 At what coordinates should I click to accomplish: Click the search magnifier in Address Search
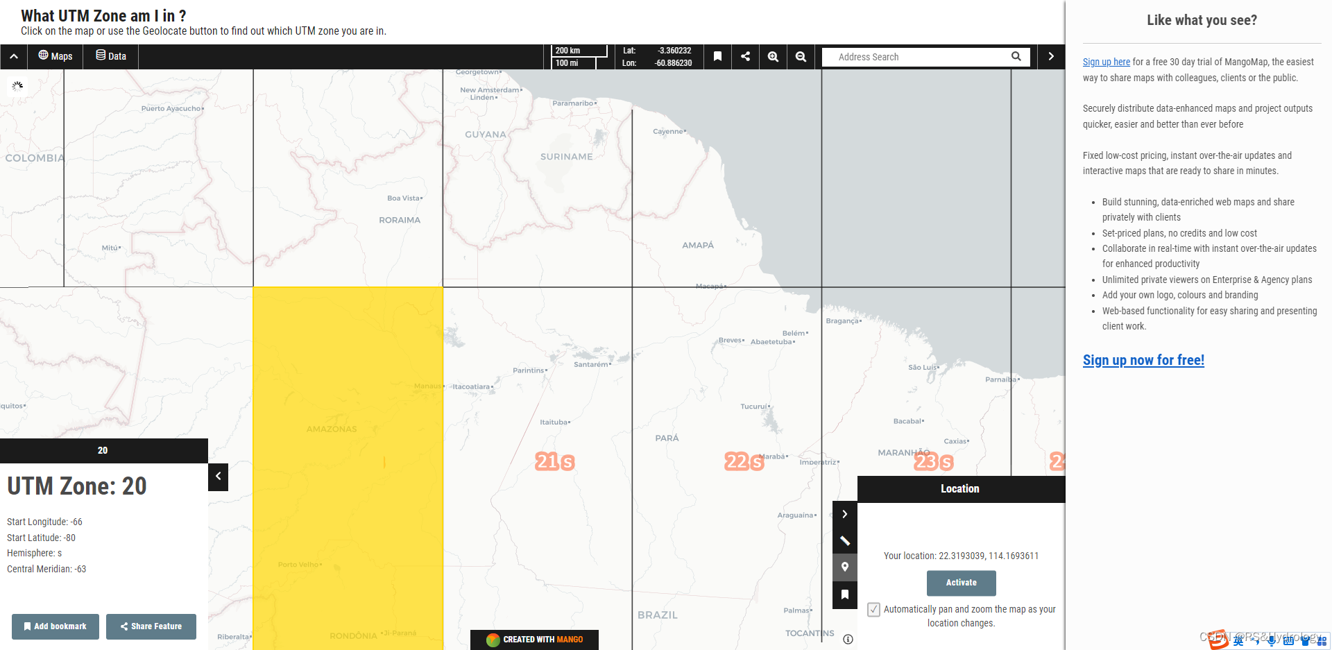click(1016, 57)
